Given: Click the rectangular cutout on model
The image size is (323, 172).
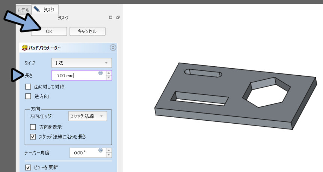Looking at the screenshot, I should point(199,99).
